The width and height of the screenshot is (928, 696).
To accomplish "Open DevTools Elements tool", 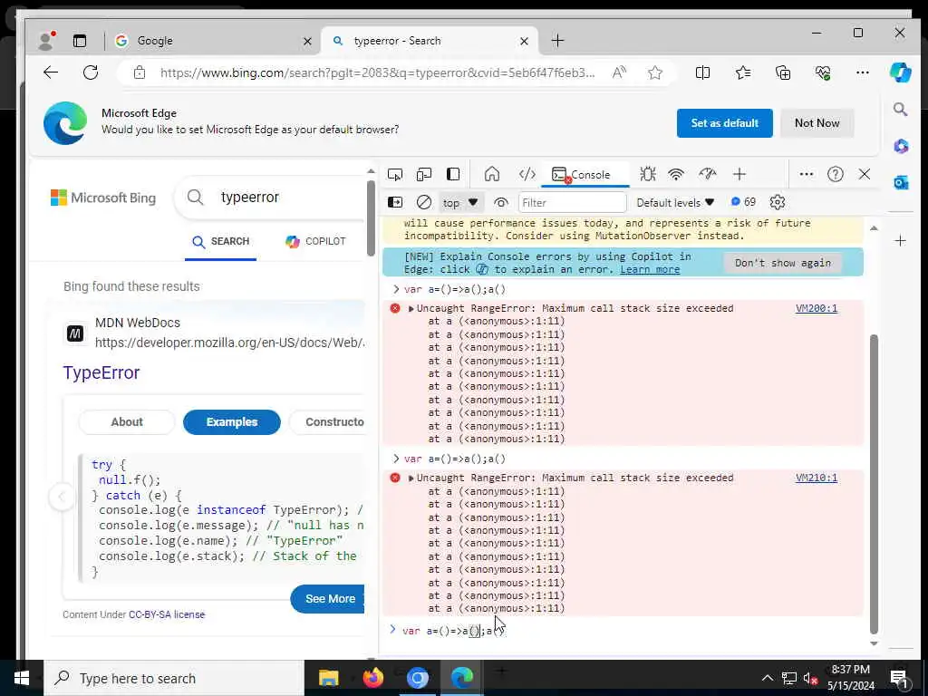I will click(527, 174).
